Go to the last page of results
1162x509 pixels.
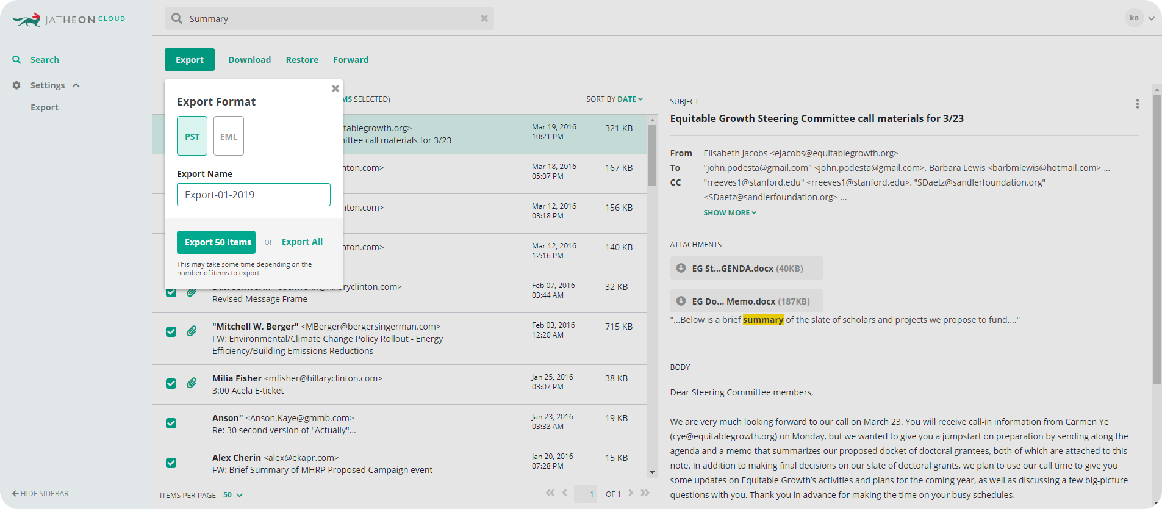645,493
